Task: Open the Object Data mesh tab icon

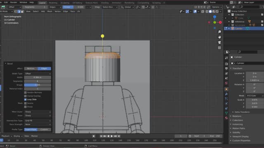Action: coord(226,113)
